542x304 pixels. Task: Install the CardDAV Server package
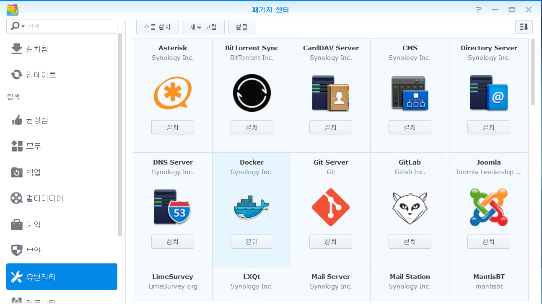[x=331, y=127]
